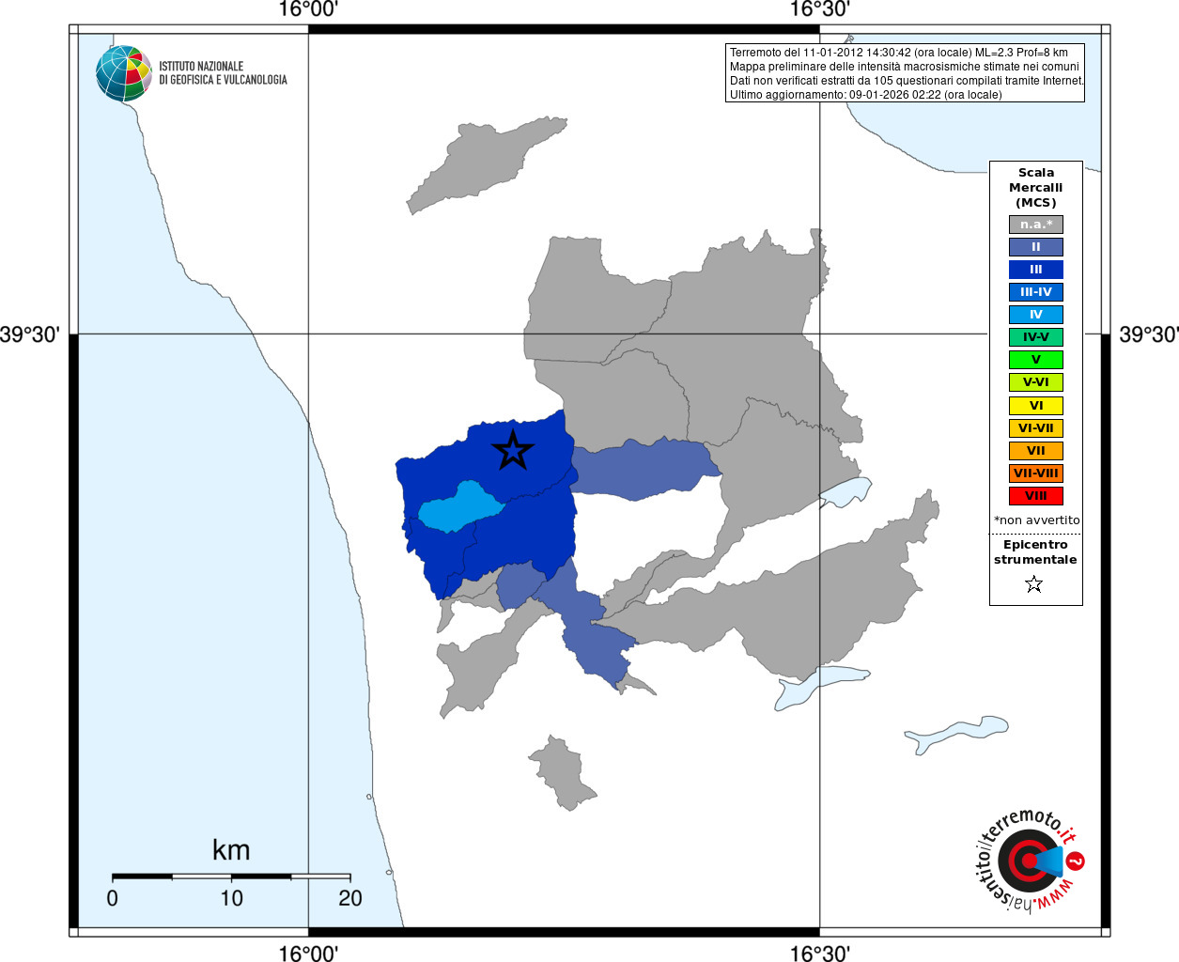Image resolution: width=1179 pixels, height=962 pixels.
Task: Select intensity V green legend swatch
Action: (x=1036, y=360)
